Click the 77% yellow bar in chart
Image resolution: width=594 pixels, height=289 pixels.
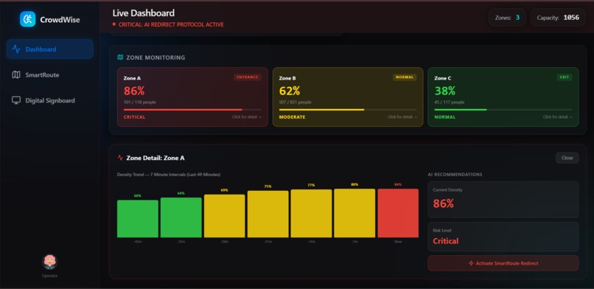(x=312, y=214)
